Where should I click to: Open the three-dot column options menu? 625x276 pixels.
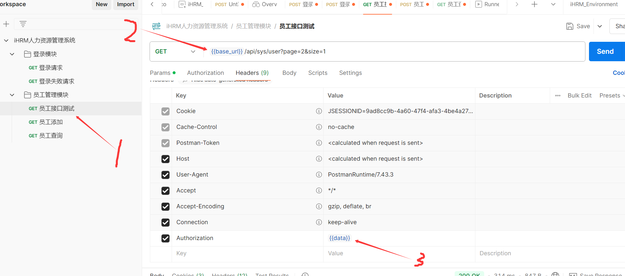pos(558,96)
